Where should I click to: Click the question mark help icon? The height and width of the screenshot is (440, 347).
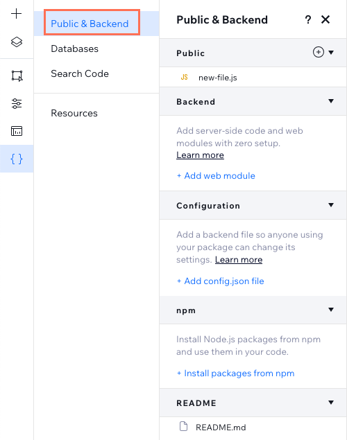308,19
